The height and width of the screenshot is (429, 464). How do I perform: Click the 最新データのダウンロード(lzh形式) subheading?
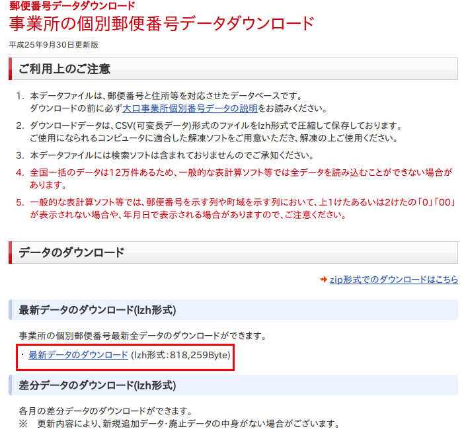[97, 310]
